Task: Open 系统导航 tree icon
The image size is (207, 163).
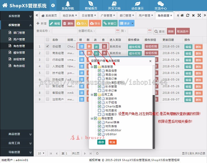Action: (x=68, y=4)
